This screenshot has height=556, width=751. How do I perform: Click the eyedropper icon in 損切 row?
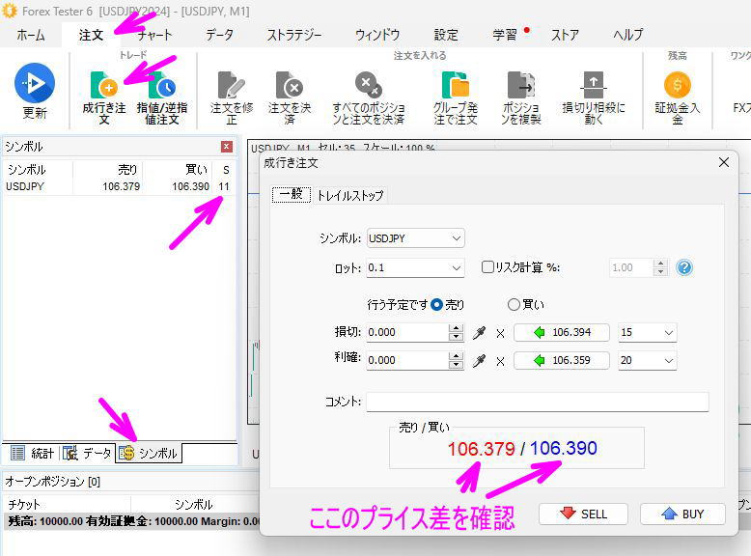(x=479, y=333)
